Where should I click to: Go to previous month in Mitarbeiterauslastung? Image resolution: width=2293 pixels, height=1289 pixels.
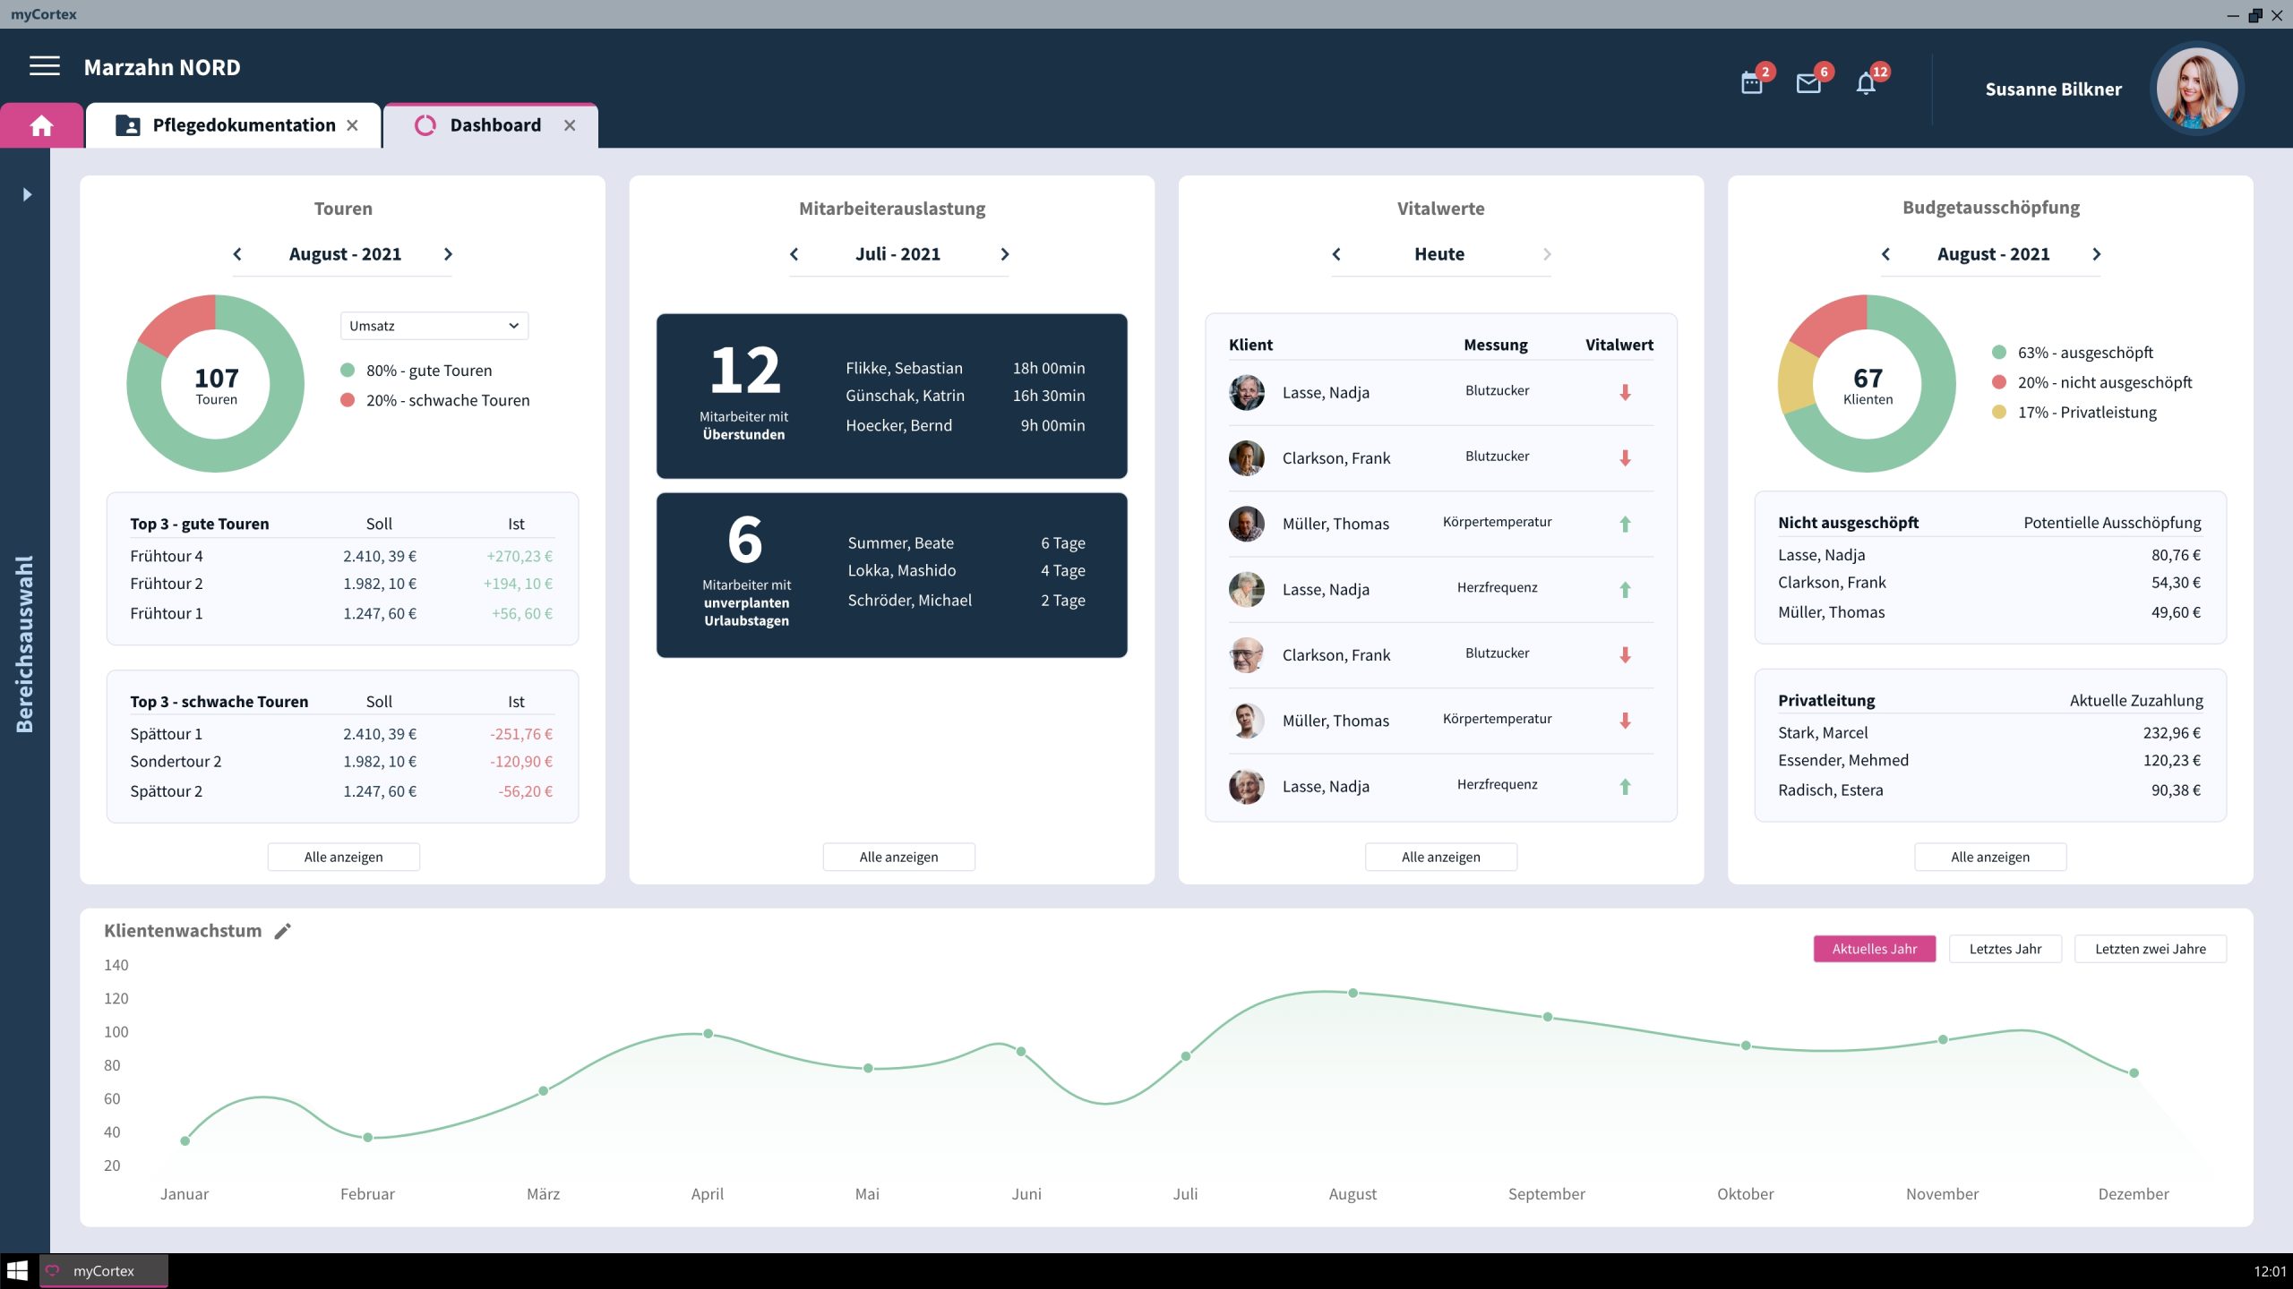coord(794,254)
